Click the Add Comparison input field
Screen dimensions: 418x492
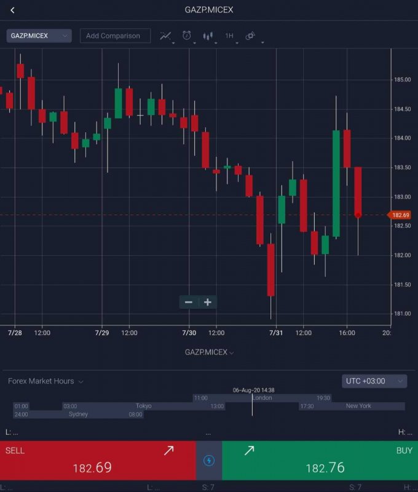[x=115, y=36]
